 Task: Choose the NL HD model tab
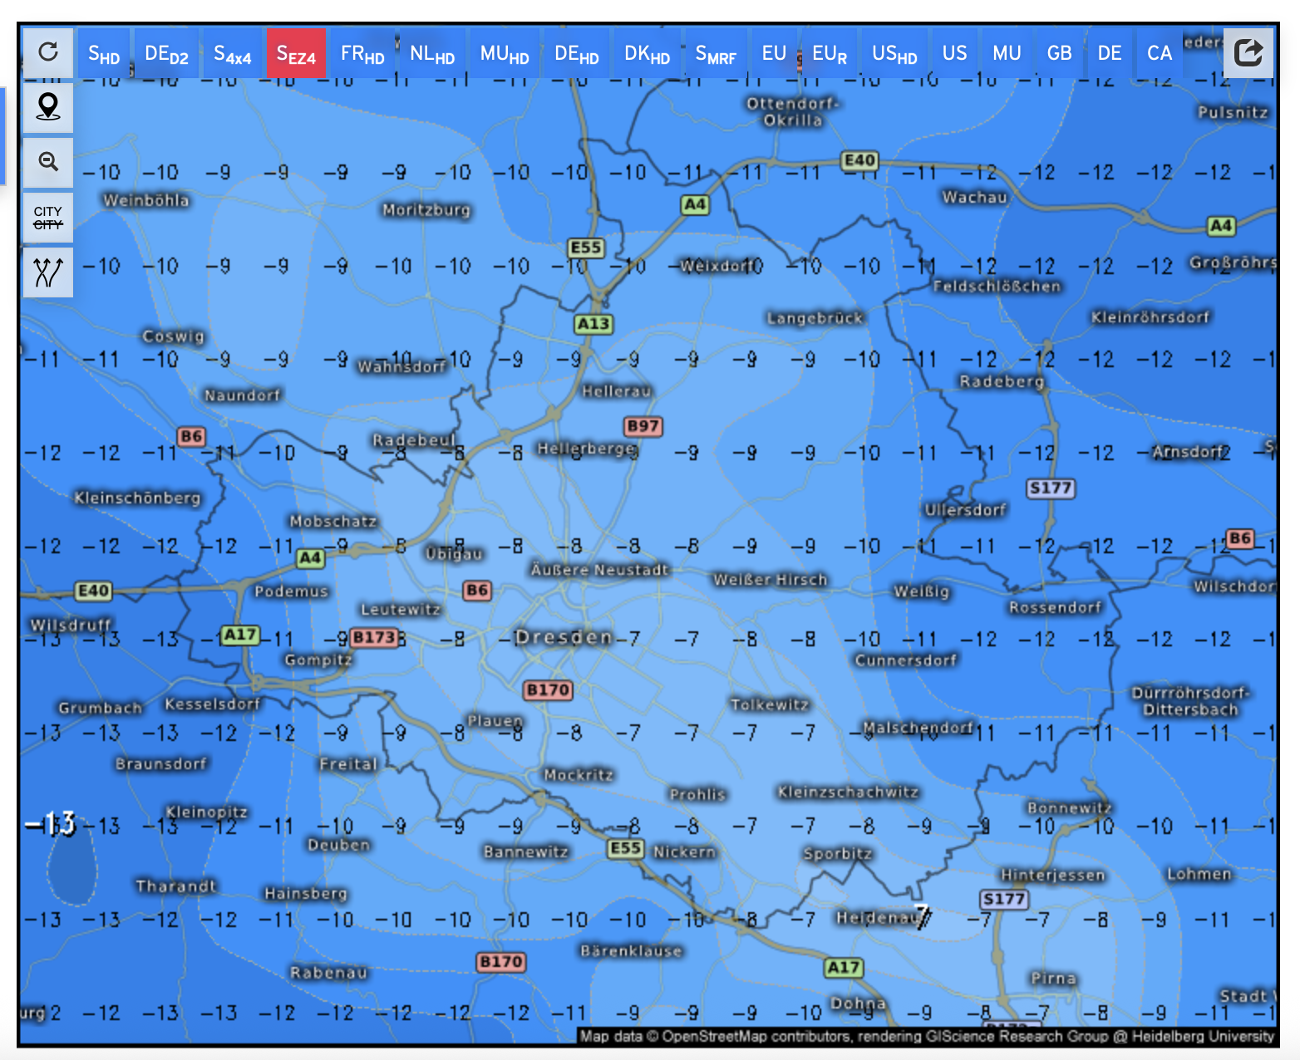coord(432,54)
